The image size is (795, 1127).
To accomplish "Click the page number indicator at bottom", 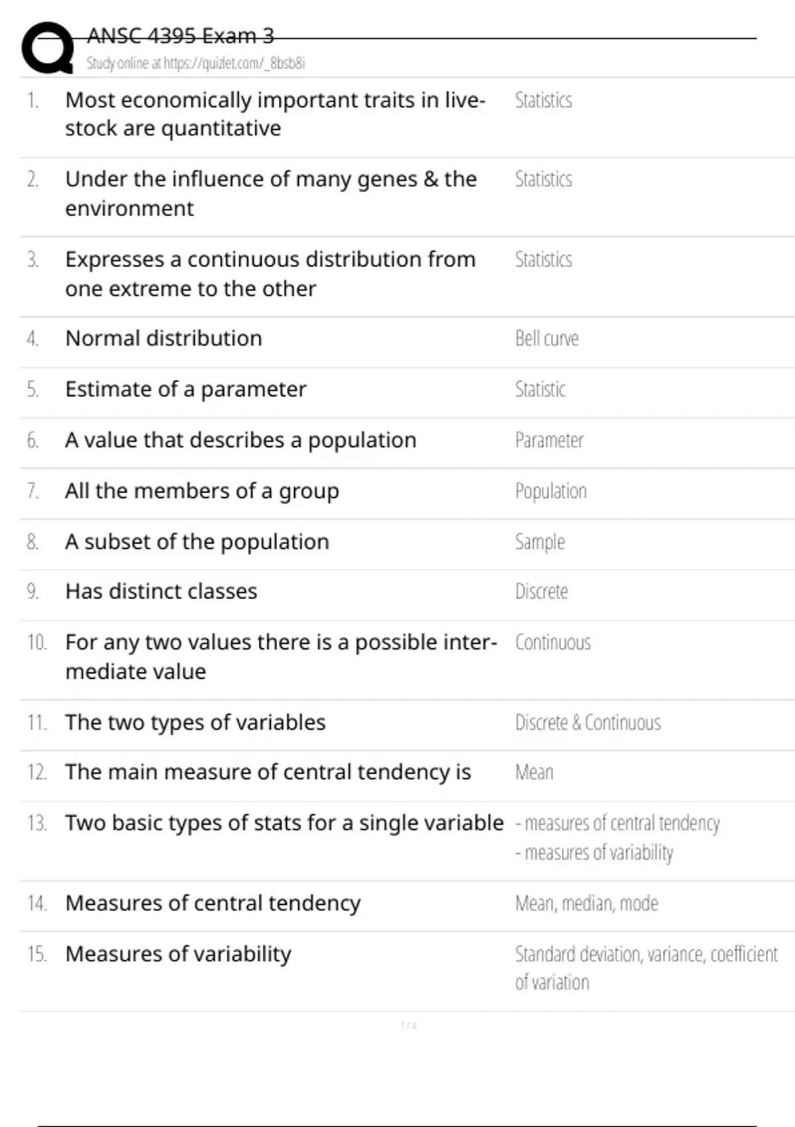I will pyautogui.click(x=408, y=1026).
